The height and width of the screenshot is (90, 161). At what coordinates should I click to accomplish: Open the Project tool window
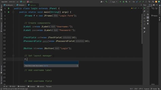1,8
